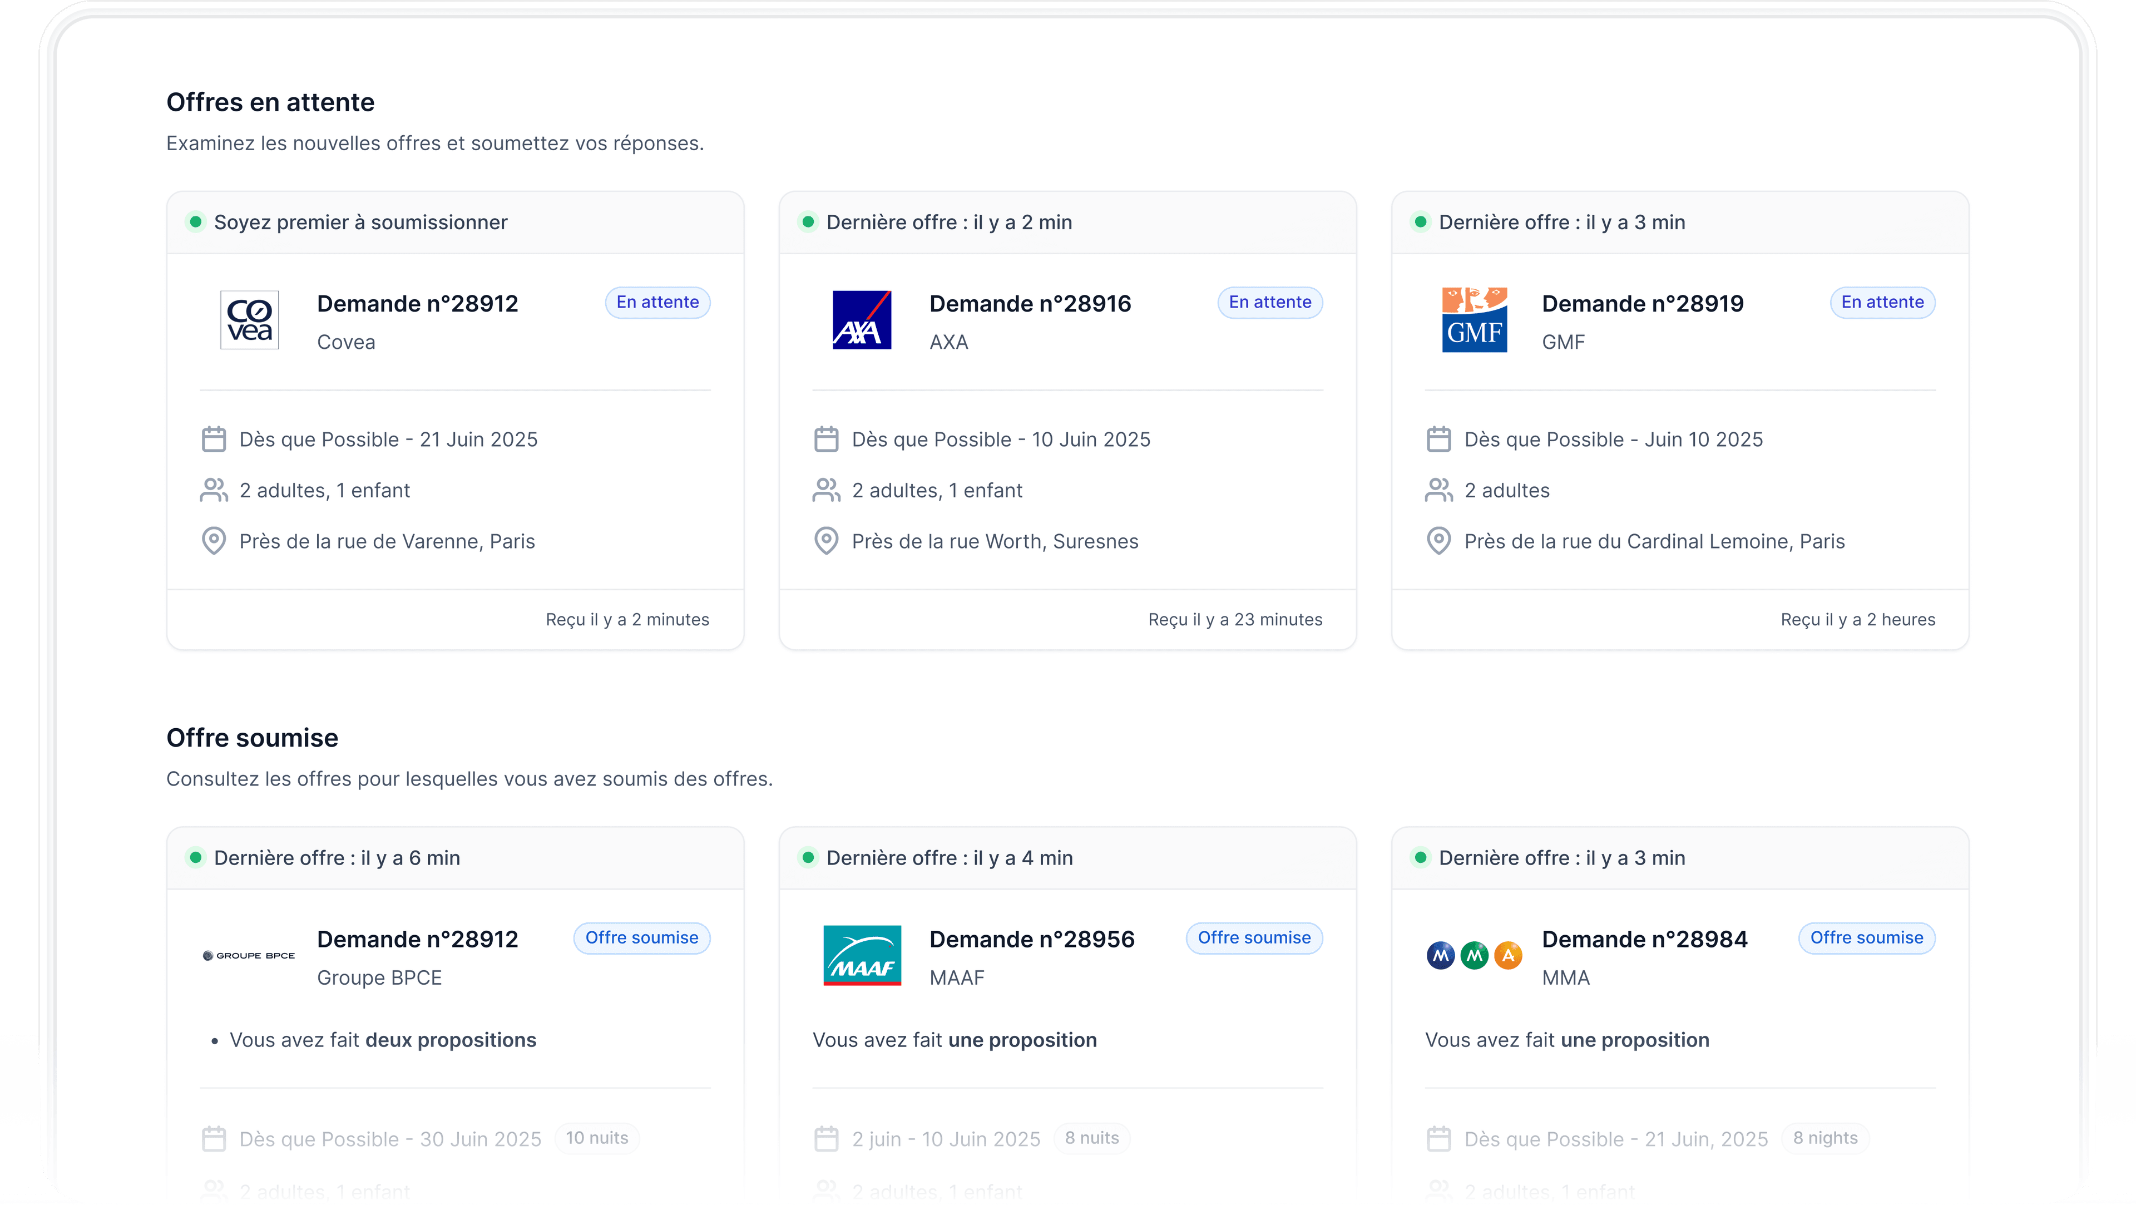Click the MMA logo
The height and width of the screenshot is (1205, 2136).
tap(1474, 955)
